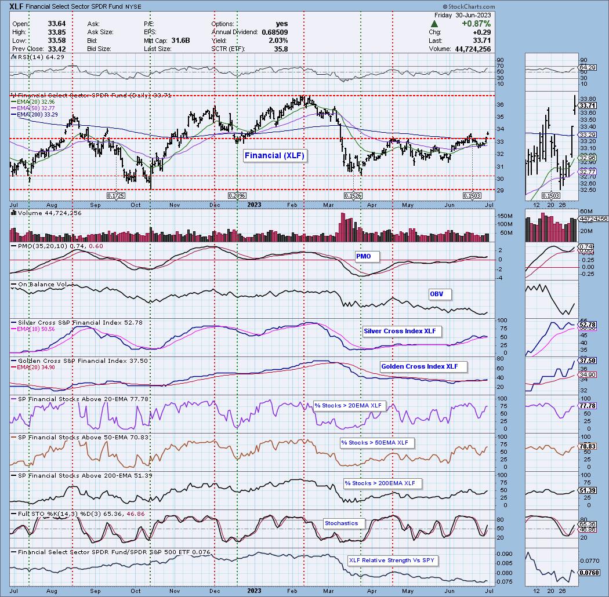
Task: Click the 33.71 last price tag in zoom panel
Action: click(x=587, y=105)
